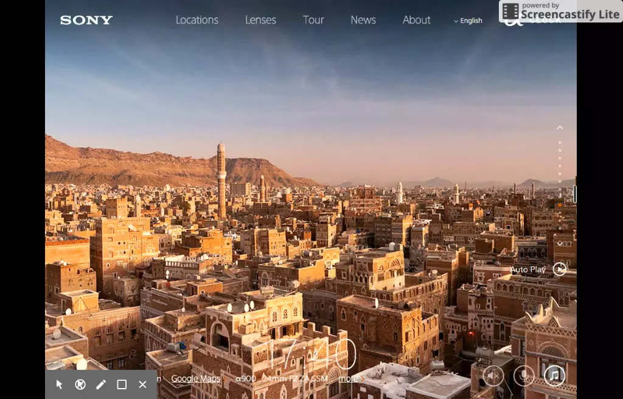Select the crossed-circle annotation toolbar tool
Image resolution: width=623 pixels, height=399 pixels.
pyautogui.click(x=80, y=384)
